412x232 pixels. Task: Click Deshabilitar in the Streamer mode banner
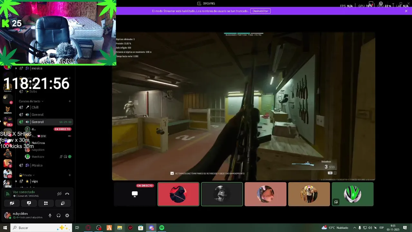(260, 11)
